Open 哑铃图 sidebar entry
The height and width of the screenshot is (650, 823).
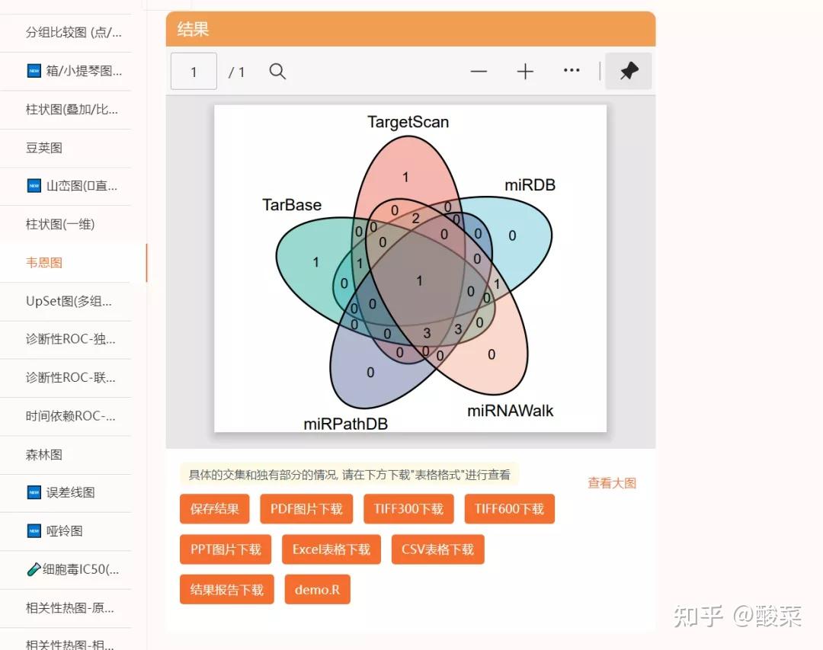coord(66,531)
